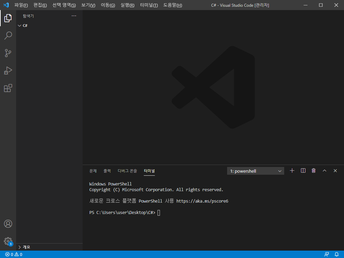Split the terminal pane
Image resolution: width=344 pixels, height=258 pixels.
303,171
